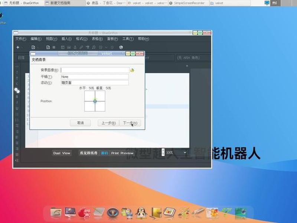Open the 平铺 dropdown showing None

95,77
